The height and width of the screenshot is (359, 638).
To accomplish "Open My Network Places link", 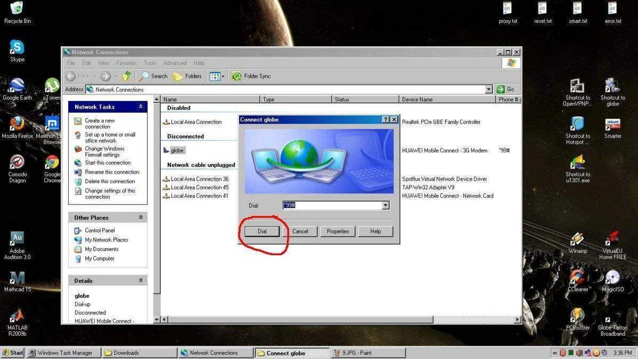I will pos(106,240).
